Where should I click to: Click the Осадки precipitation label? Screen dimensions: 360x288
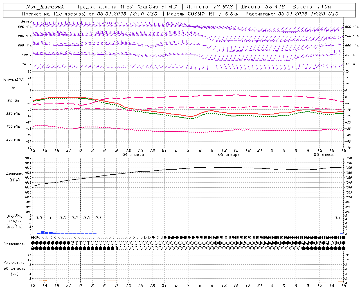(x=14, y=221)
